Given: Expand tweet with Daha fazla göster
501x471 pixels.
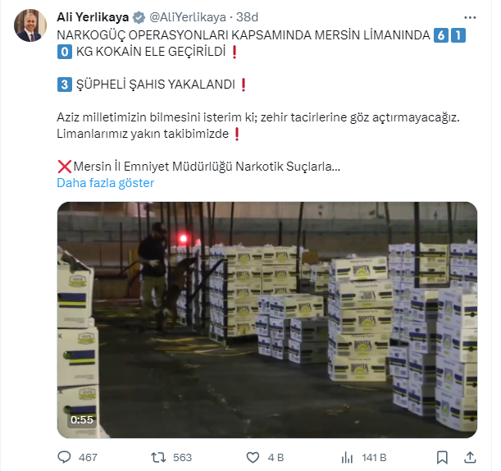Looking at the screenshot, I should pos(106,183).
